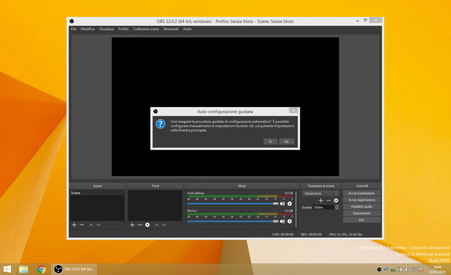
Task: Remove the selected source in Fonti panel
Action: pos(140,225)
